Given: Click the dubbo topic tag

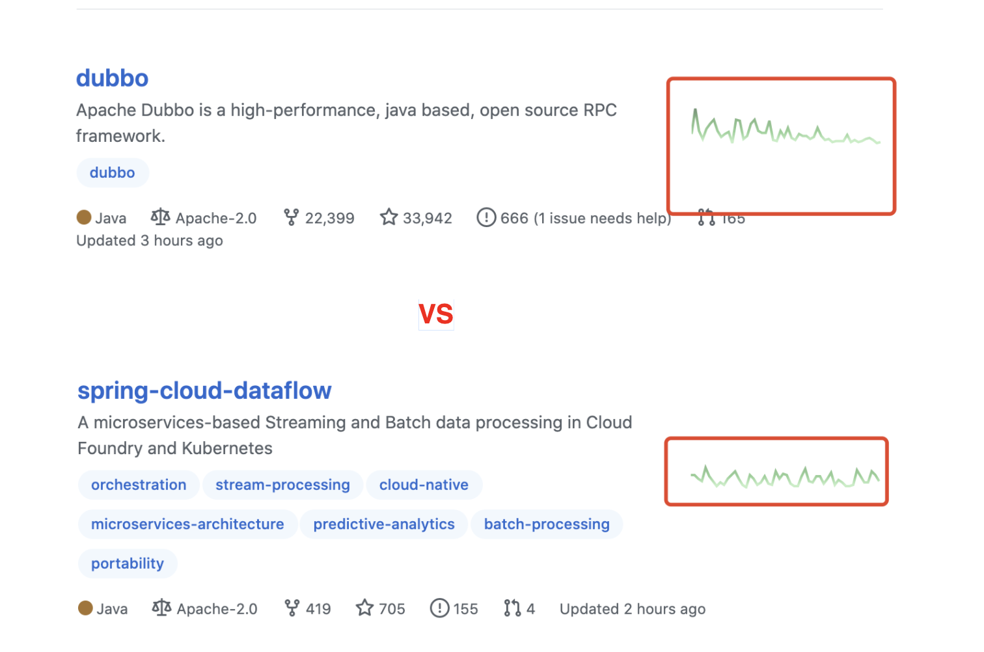Looking at the screenshot, I should pyautogui.click(x=113, y=172).
